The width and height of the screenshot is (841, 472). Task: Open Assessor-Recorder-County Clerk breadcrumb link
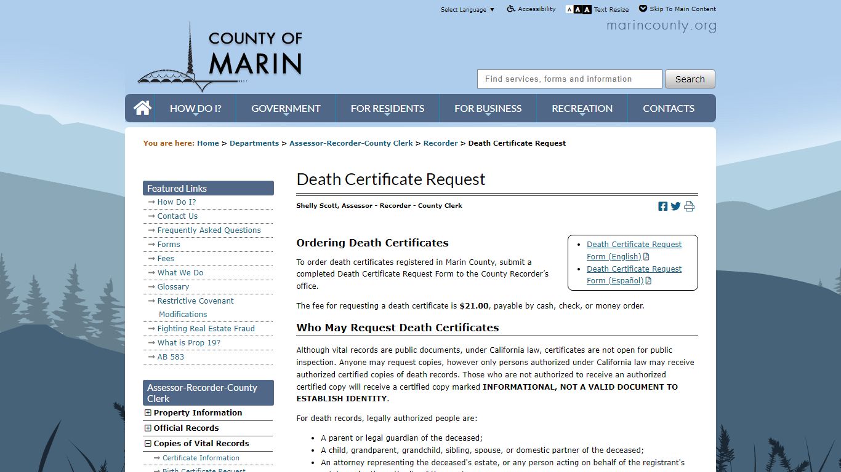coord(351,143)
